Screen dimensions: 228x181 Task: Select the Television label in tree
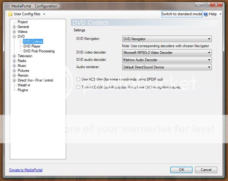coord(25,56)
